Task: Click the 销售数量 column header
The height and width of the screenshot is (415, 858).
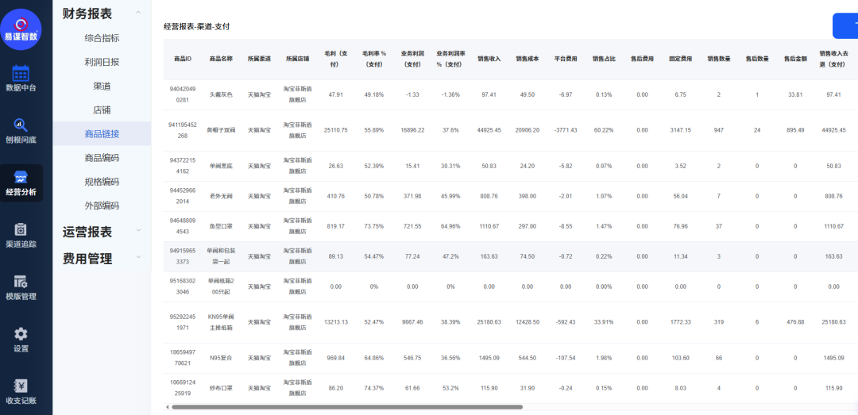Action: (x=719, y=59)
